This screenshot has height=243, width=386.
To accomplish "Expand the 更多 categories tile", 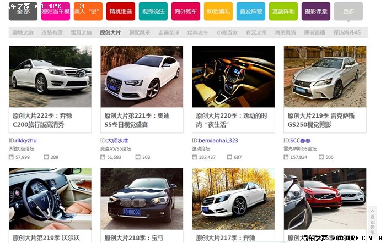I will [348, 12].
